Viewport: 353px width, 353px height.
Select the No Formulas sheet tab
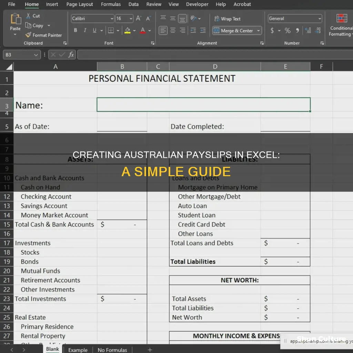pyautogui.click(x=112, y=350)
